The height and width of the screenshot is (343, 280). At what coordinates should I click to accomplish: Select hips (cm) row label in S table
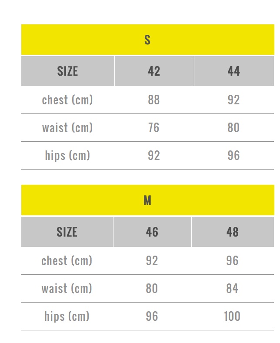pyautogui.click(x=67, y=156)
